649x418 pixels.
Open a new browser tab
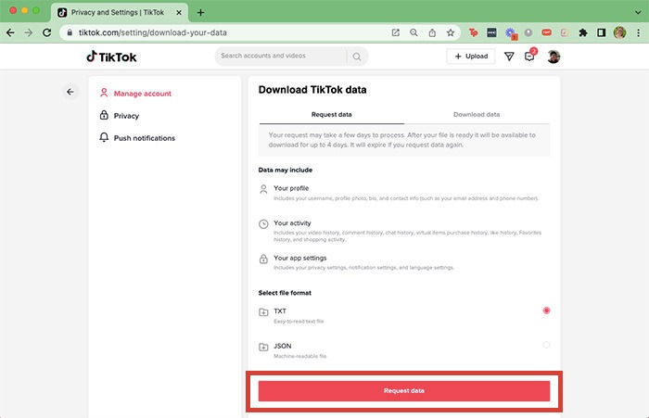[200, 12]
